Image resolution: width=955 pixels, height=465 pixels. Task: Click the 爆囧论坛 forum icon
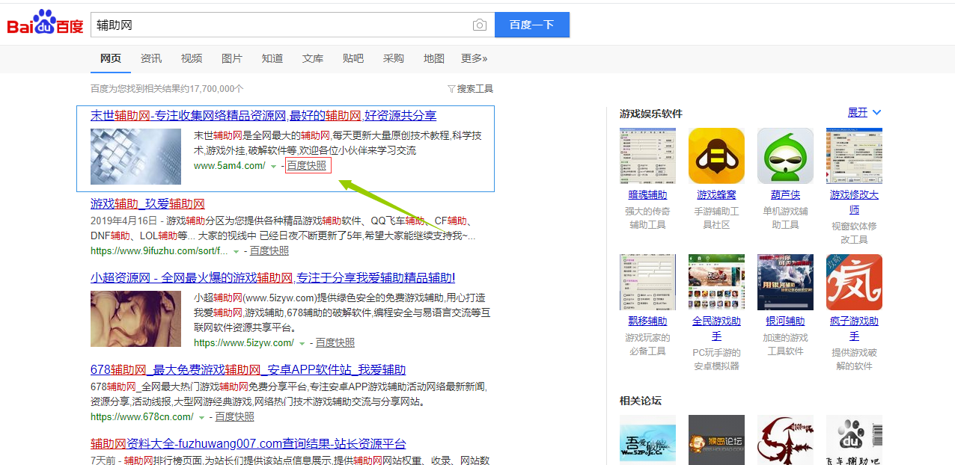pyautogui.click(x=716, y=440)
